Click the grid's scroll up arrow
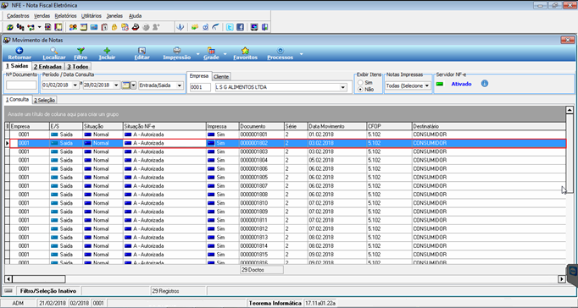The image size is (578, 308). pyautogui.click(x=570, y=110)
